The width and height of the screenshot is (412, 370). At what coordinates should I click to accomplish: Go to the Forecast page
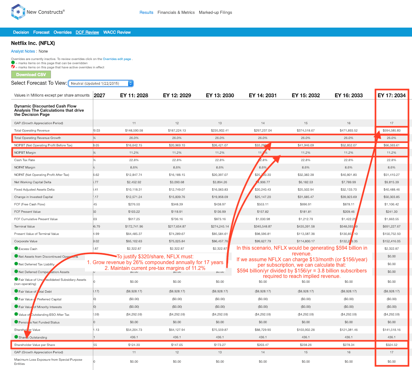(41, 32)
